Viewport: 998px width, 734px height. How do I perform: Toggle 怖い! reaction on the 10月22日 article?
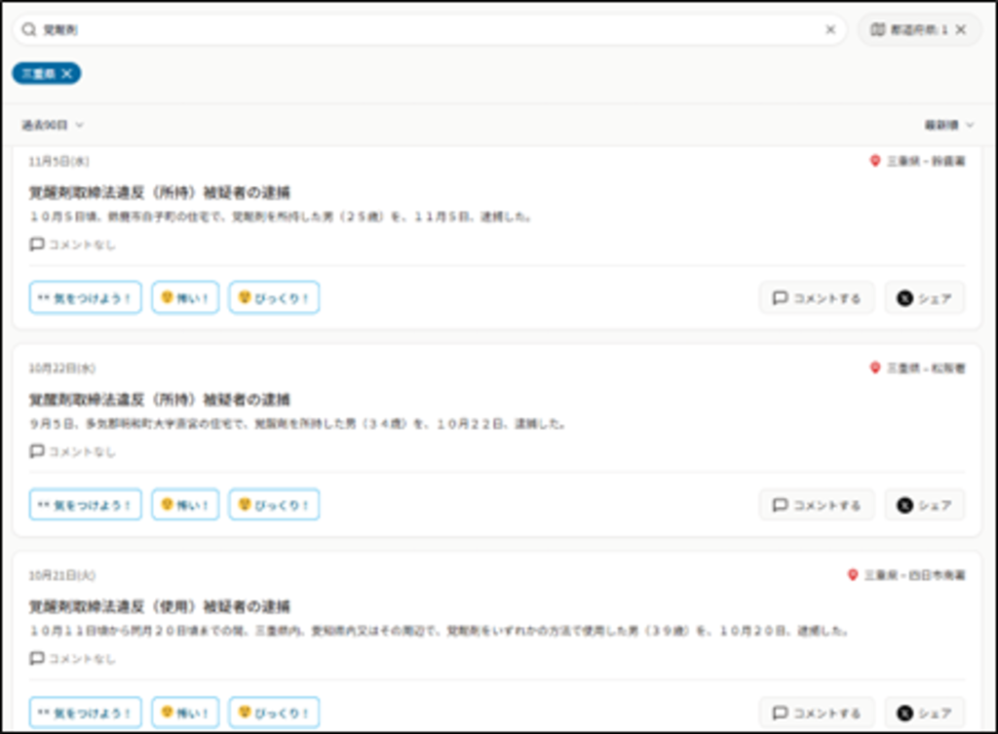pos(185,505)
